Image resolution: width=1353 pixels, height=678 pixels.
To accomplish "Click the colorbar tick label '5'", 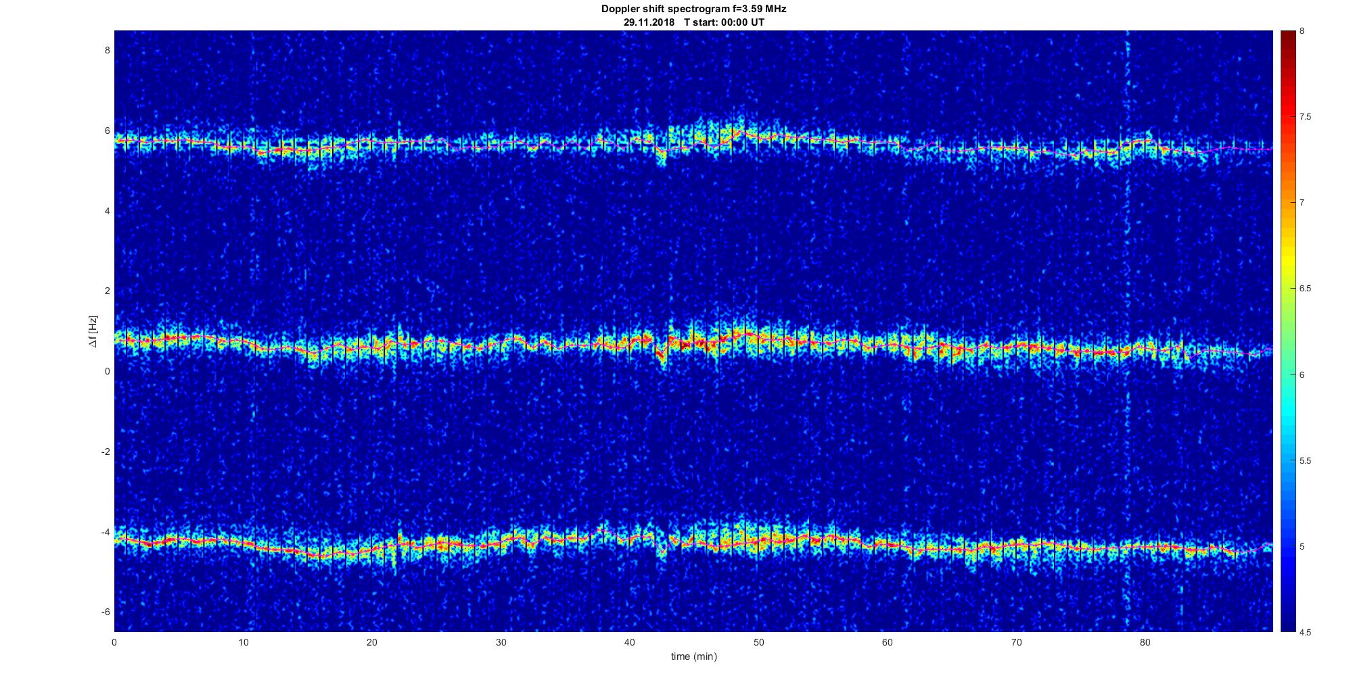I will (x=1302, y=547).
